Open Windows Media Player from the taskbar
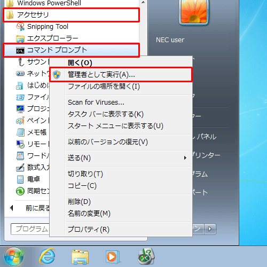Viewport: 267px width, 267px height. point(113,257)
